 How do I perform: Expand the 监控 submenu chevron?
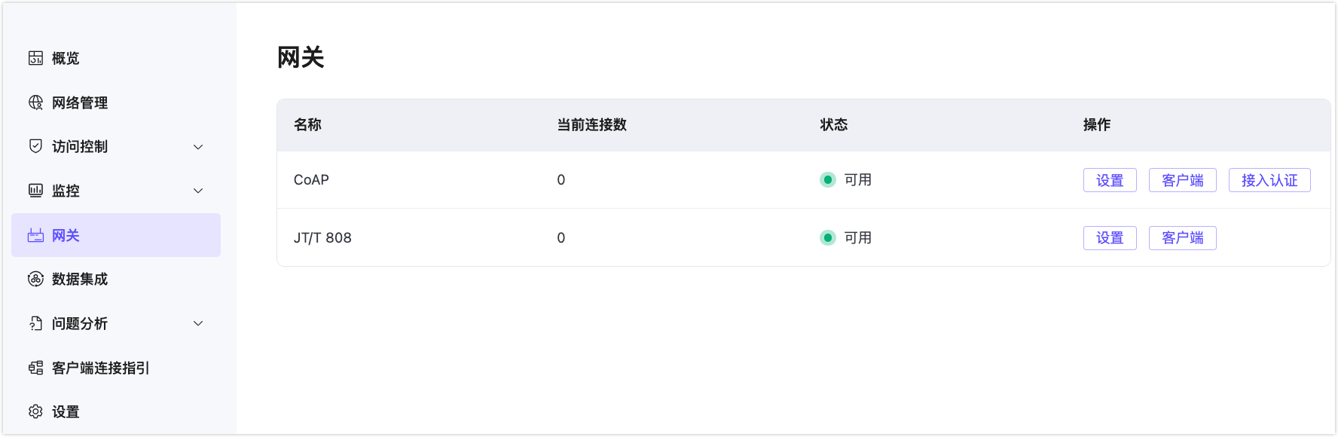tap(198, 191)
